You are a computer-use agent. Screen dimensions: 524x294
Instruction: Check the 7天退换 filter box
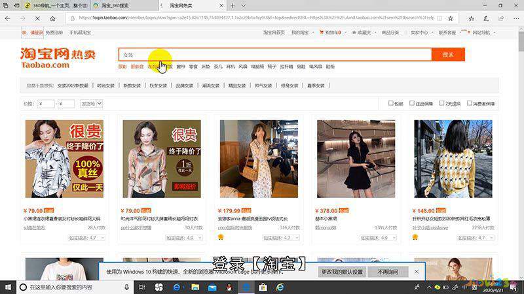(x=441, y=103)
